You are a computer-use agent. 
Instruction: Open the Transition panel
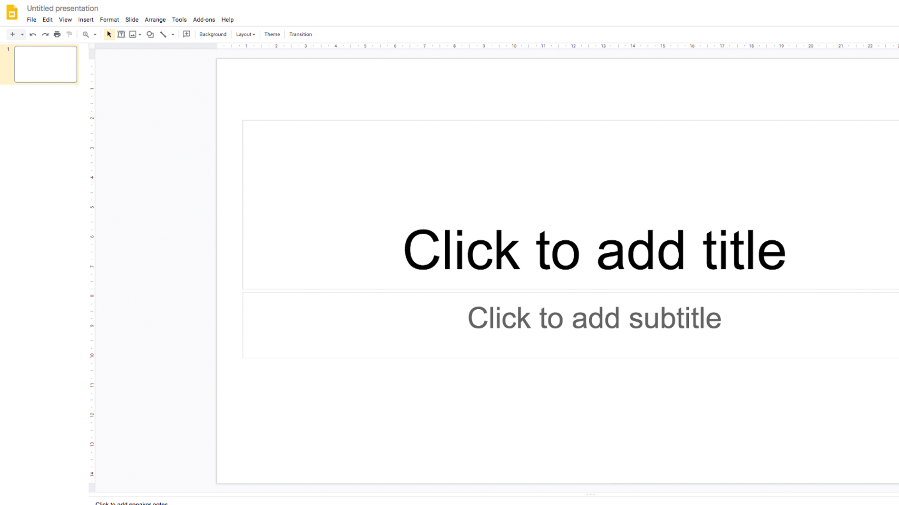tap(301, 34)
